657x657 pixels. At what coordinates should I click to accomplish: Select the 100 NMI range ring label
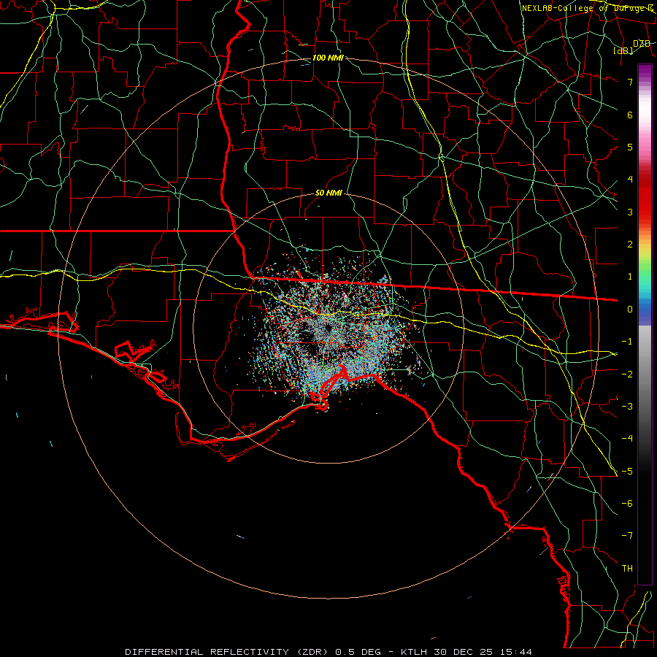[x=328, y=58]
